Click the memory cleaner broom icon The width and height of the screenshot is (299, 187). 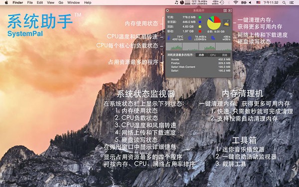coord(226,23)
